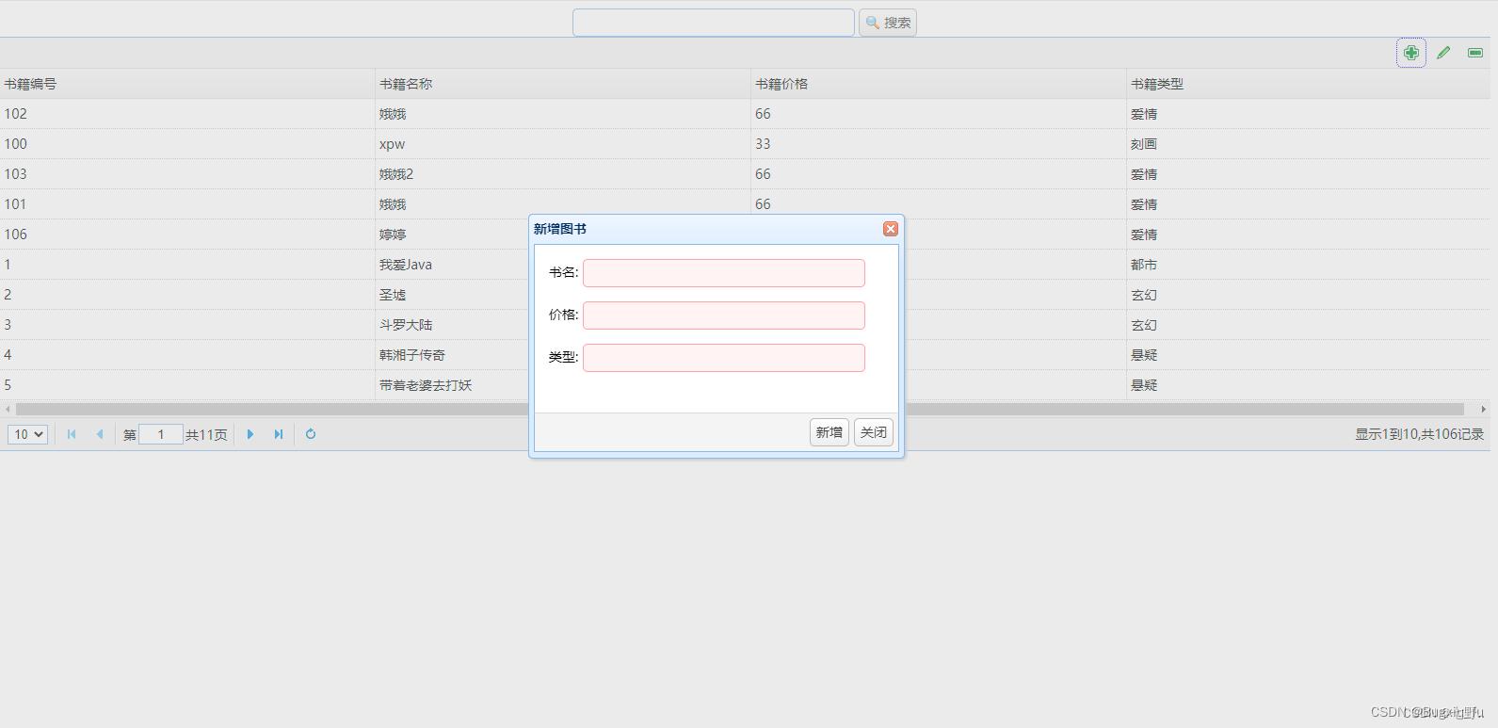This screenshot has height=728, width=1498.
Task: Click the scrollbar left arrow
Action: (x=8, y=410)
